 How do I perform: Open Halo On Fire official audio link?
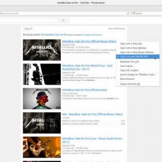coord(85,90)
